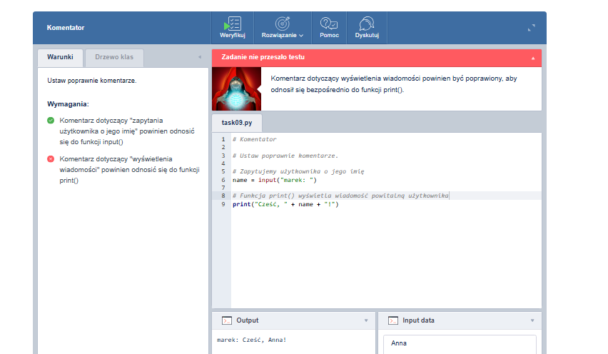This screenshot has height=354, width=608.
Task: Switch to the Warunki tab
Action: tap(60, 57)
